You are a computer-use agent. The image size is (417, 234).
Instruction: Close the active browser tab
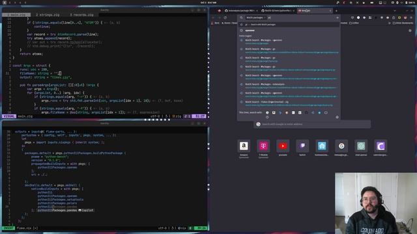point(330,10)
